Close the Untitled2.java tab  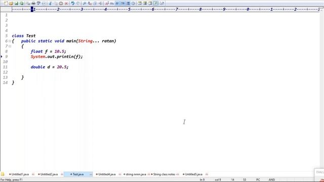(62, 174)
